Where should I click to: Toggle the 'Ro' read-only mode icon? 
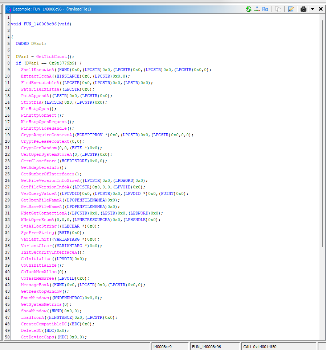pos(265,9)
